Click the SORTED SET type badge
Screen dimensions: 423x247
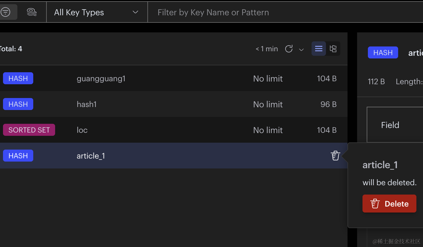29,130
